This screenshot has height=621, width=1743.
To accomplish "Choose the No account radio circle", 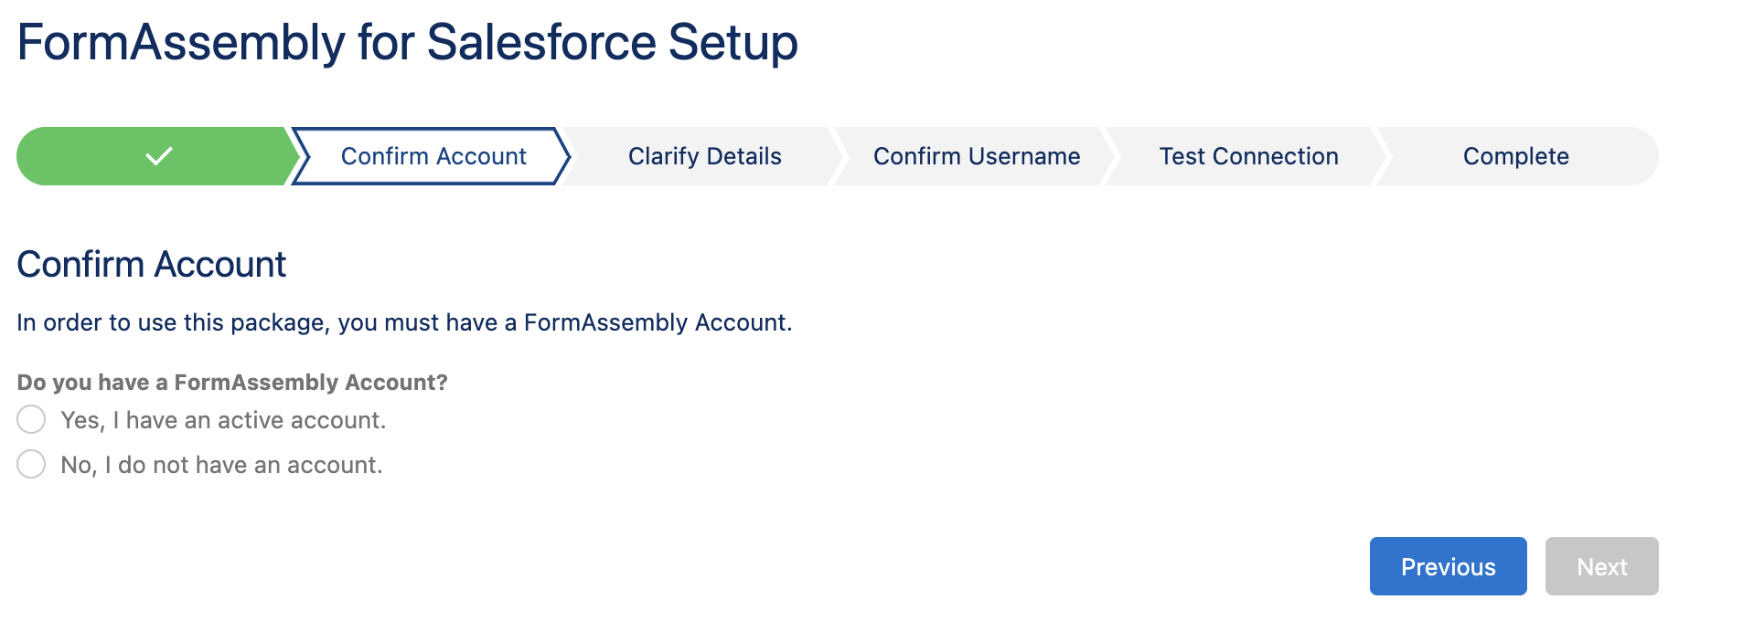I will click(31, 464).
